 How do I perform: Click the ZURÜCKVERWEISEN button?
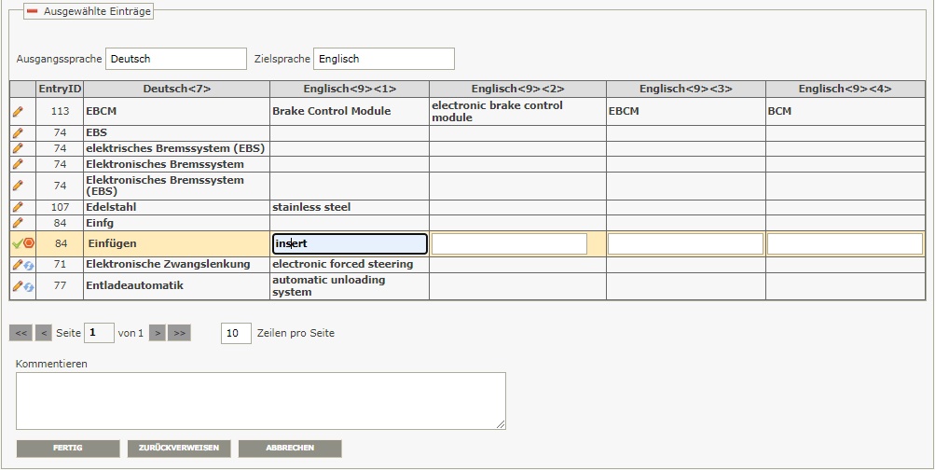pos(179,449)
